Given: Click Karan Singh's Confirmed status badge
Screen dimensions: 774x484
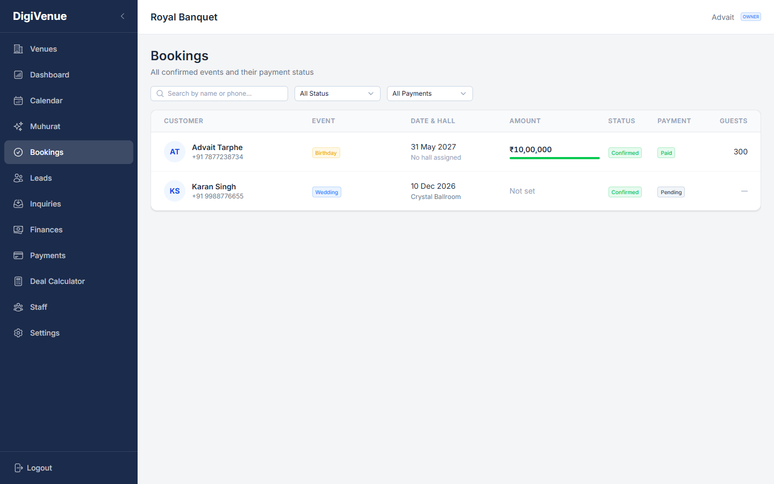Looking at the screenshot, I should 625,192.
